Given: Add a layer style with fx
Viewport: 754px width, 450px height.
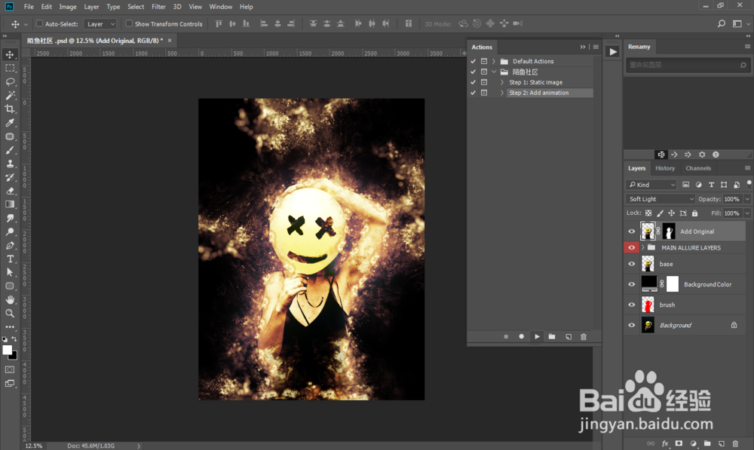Looking at the screenshot, I should [665, 443].
